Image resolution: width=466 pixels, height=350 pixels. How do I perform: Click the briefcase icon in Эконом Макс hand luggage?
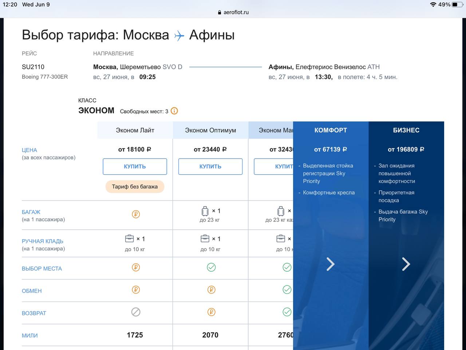point(281,239)
